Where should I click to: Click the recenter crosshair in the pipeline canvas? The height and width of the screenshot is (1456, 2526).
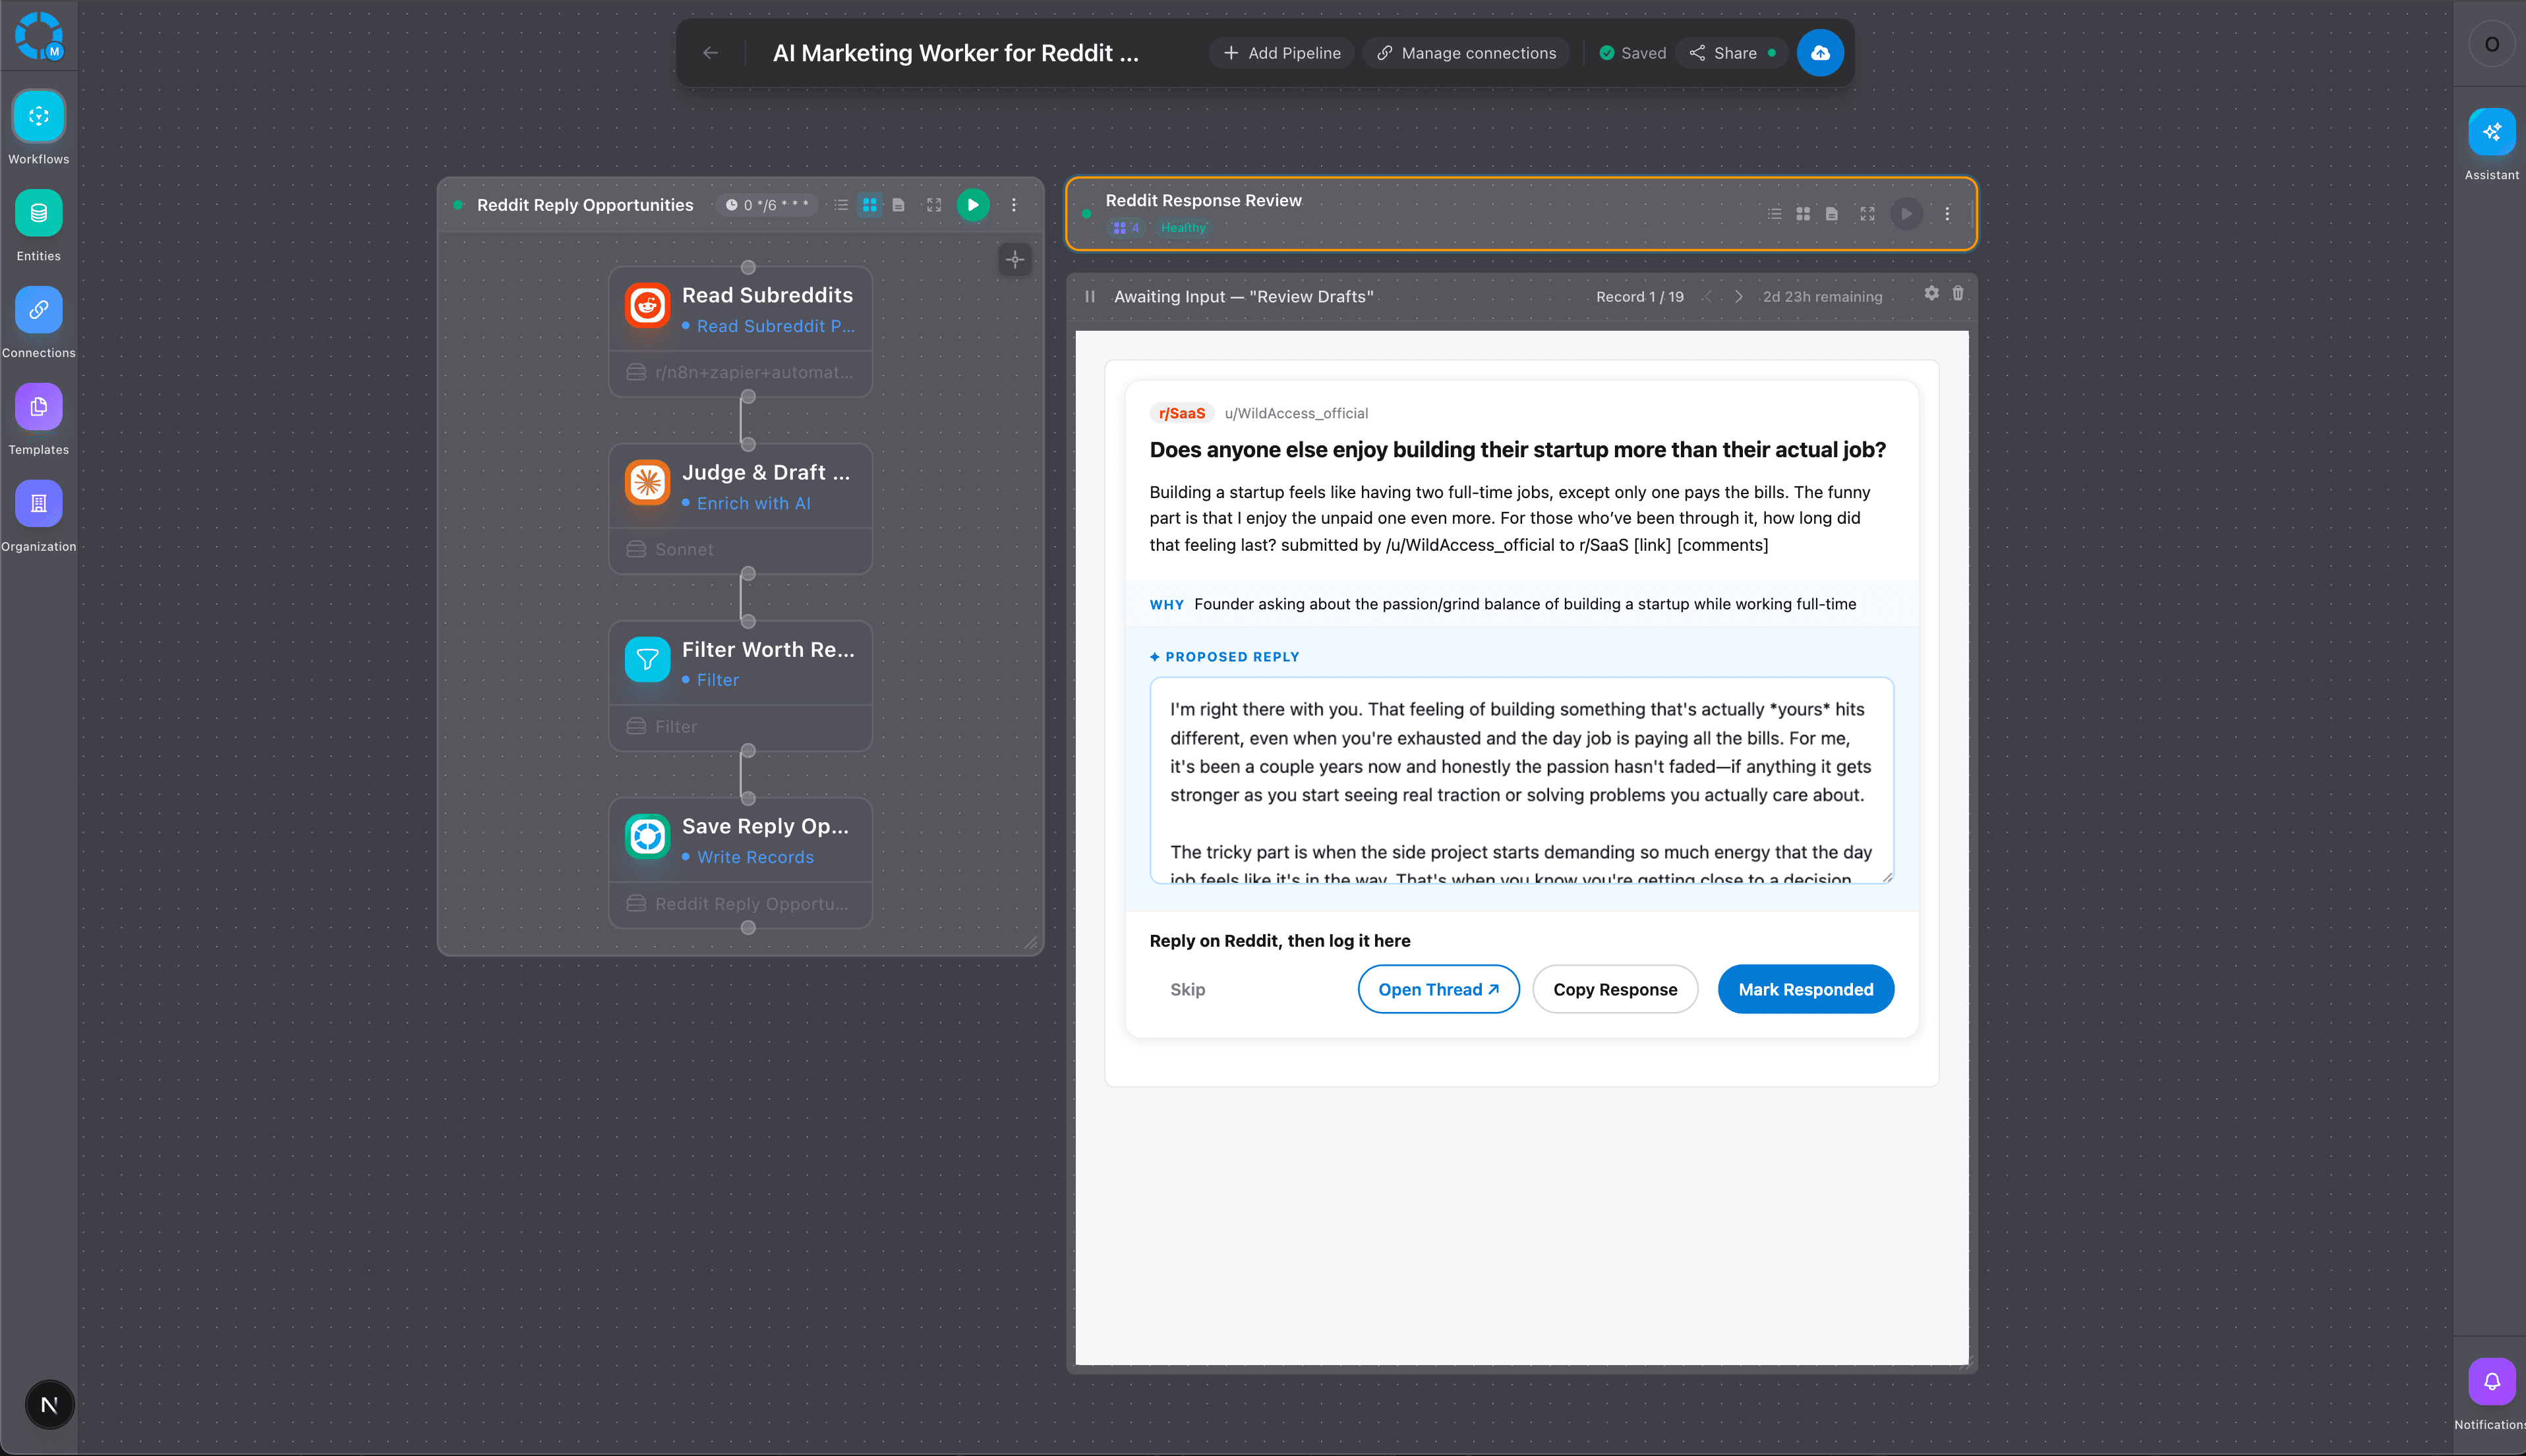(x=1014, y=260)
